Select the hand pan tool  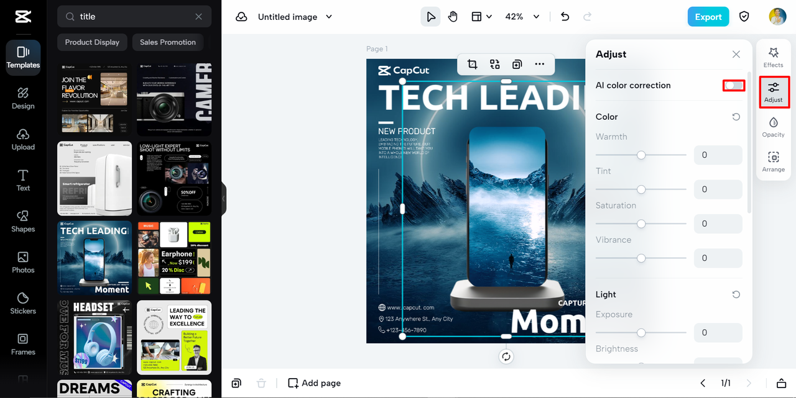coord(453,17)
